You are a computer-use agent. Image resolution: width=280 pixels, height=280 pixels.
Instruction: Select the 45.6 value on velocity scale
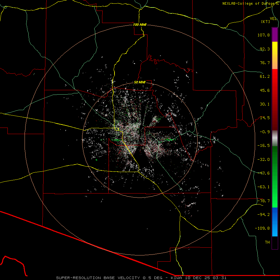265,90
